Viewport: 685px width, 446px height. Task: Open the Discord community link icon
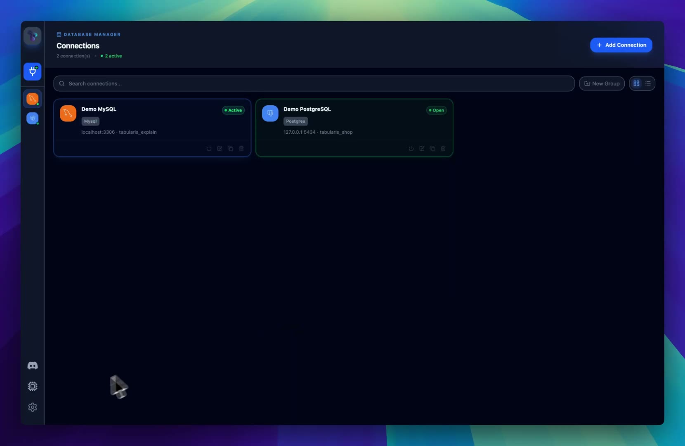[x=32, y=365]
